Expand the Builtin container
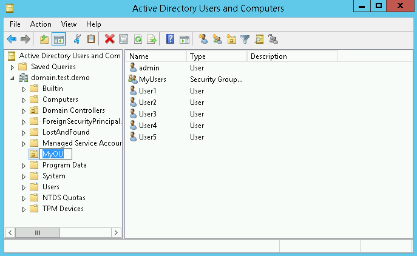The width and height of the screenshot is (417, 256). tap(24, 89)
